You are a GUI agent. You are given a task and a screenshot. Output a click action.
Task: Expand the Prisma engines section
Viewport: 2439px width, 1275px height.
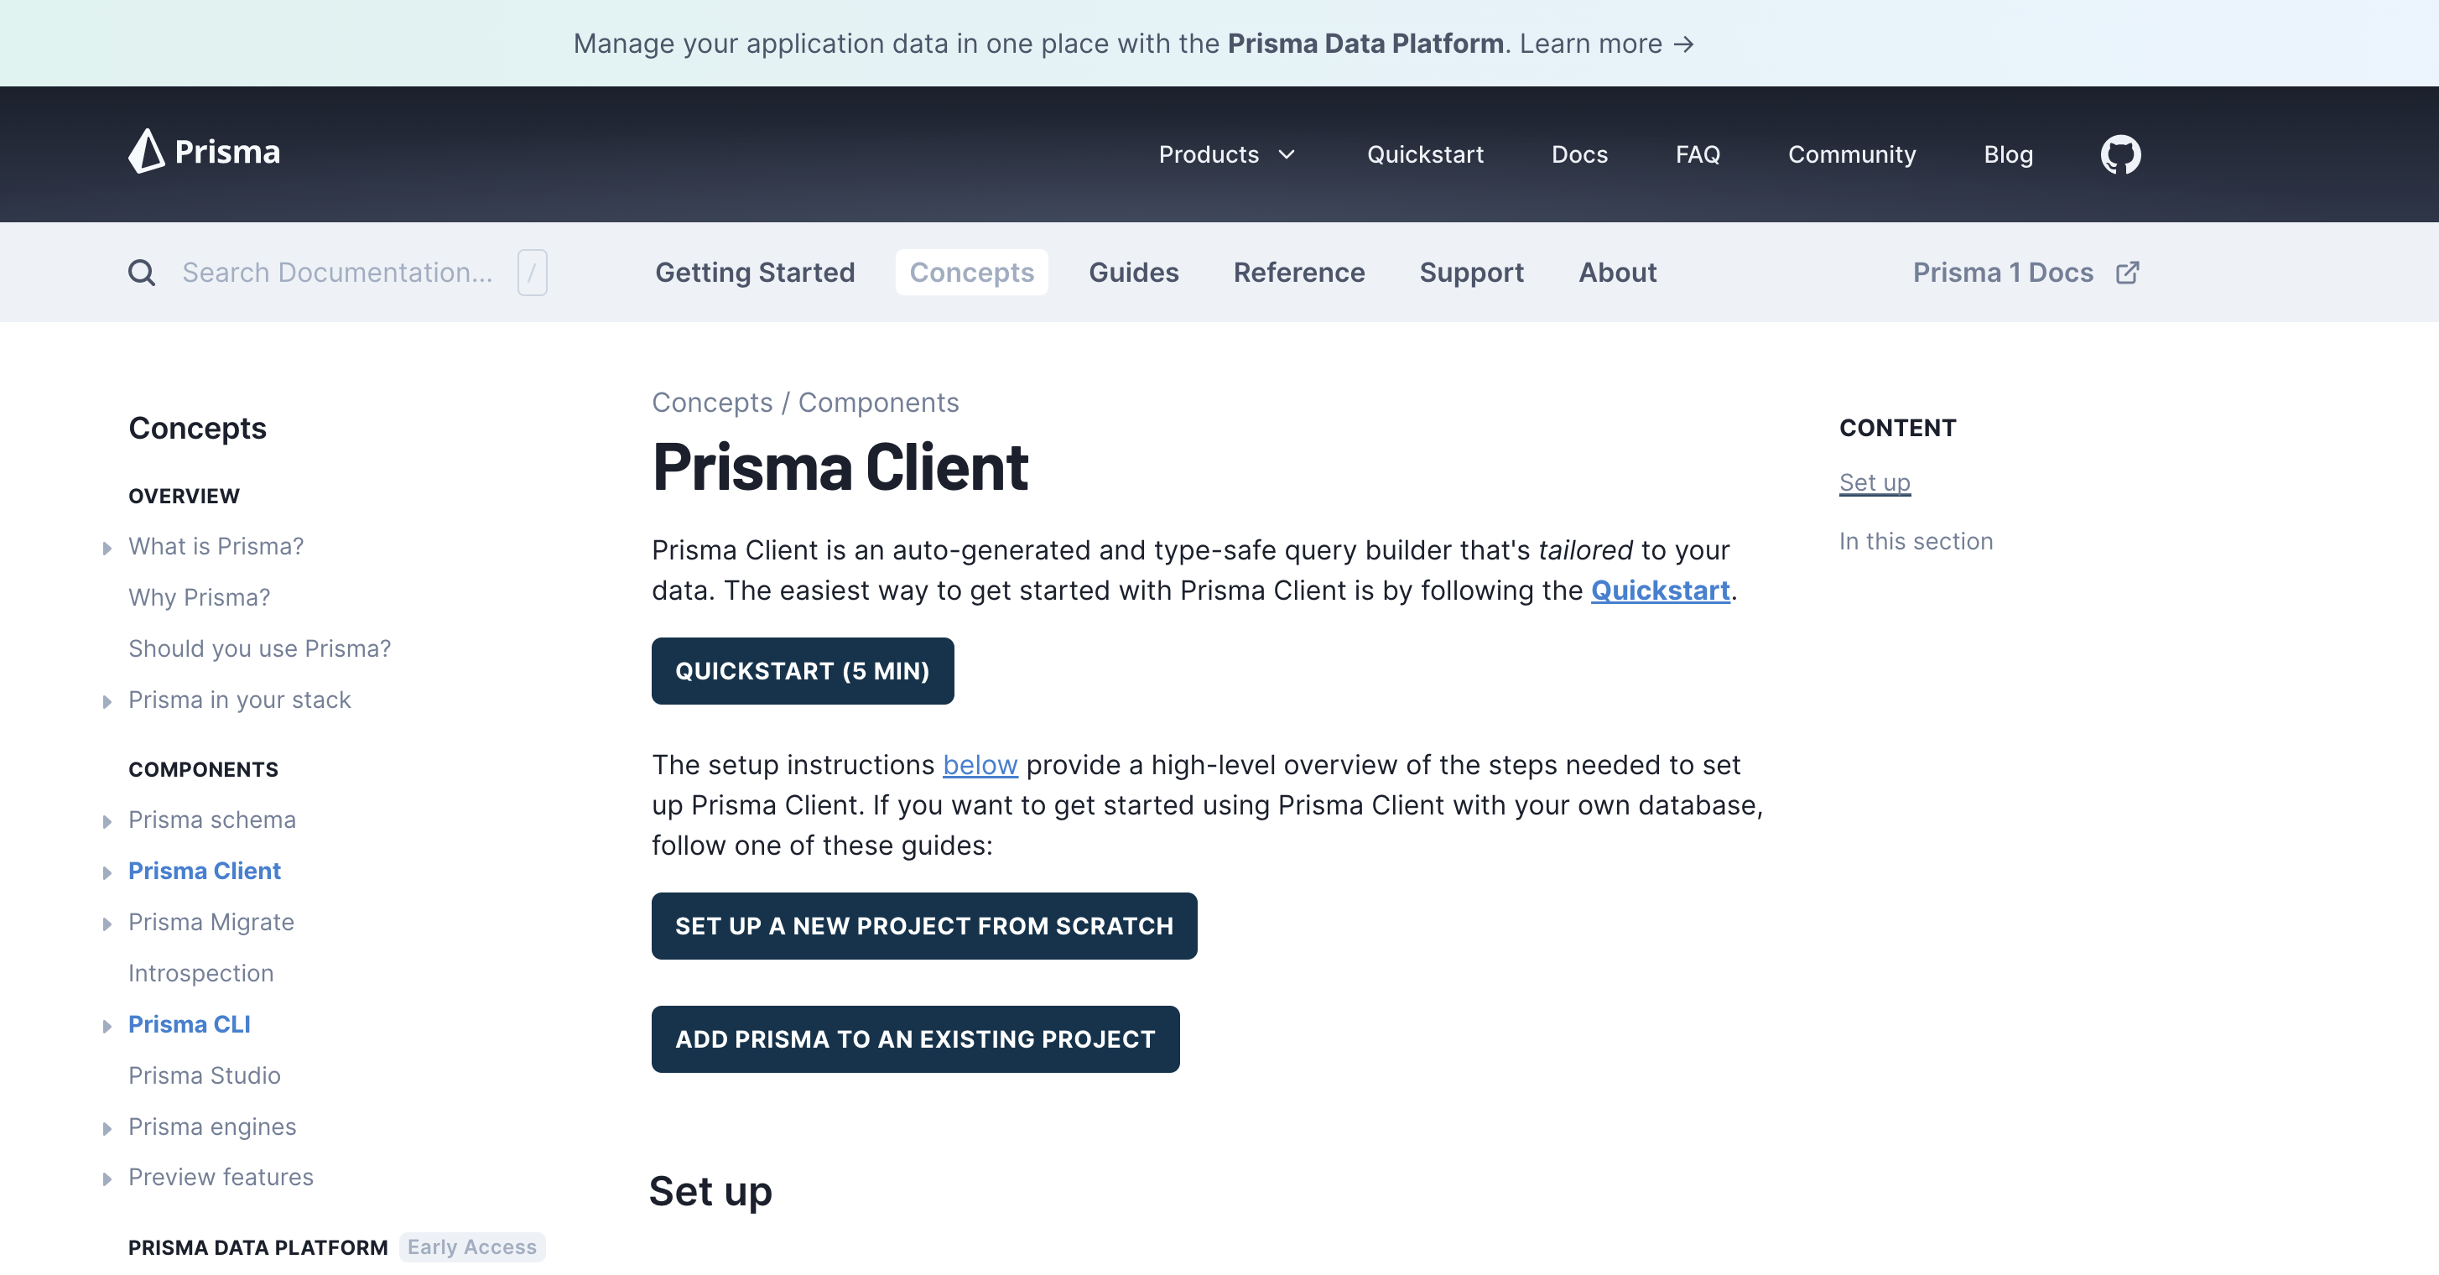[x=107, y=1127]
